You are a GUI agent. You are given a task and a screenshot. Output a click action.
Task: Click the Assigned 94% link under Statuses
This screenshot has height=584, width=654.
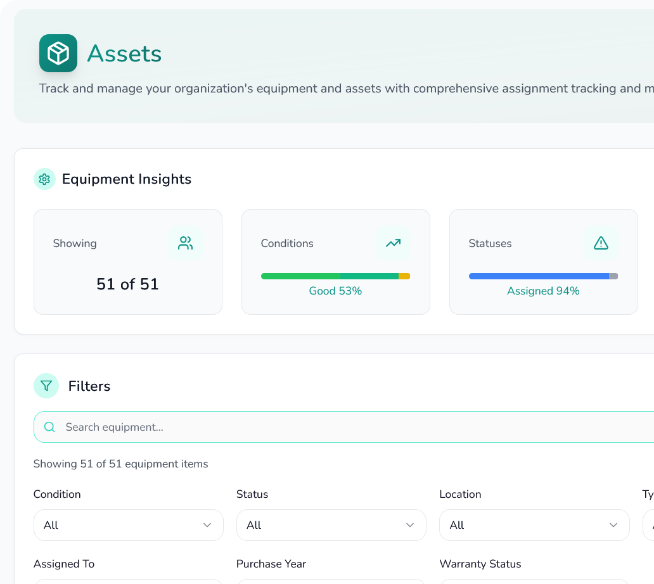click(x=543, y=291)
